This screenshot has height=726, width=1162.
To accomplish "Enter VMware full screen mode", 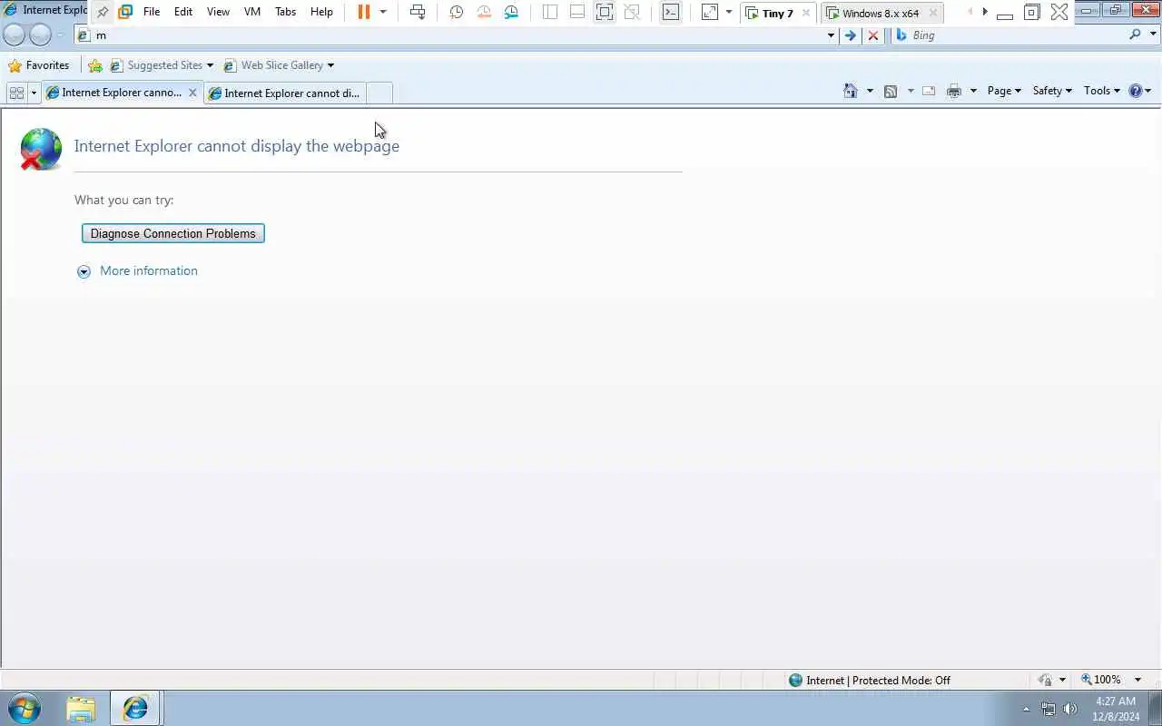I will point(605,12).
